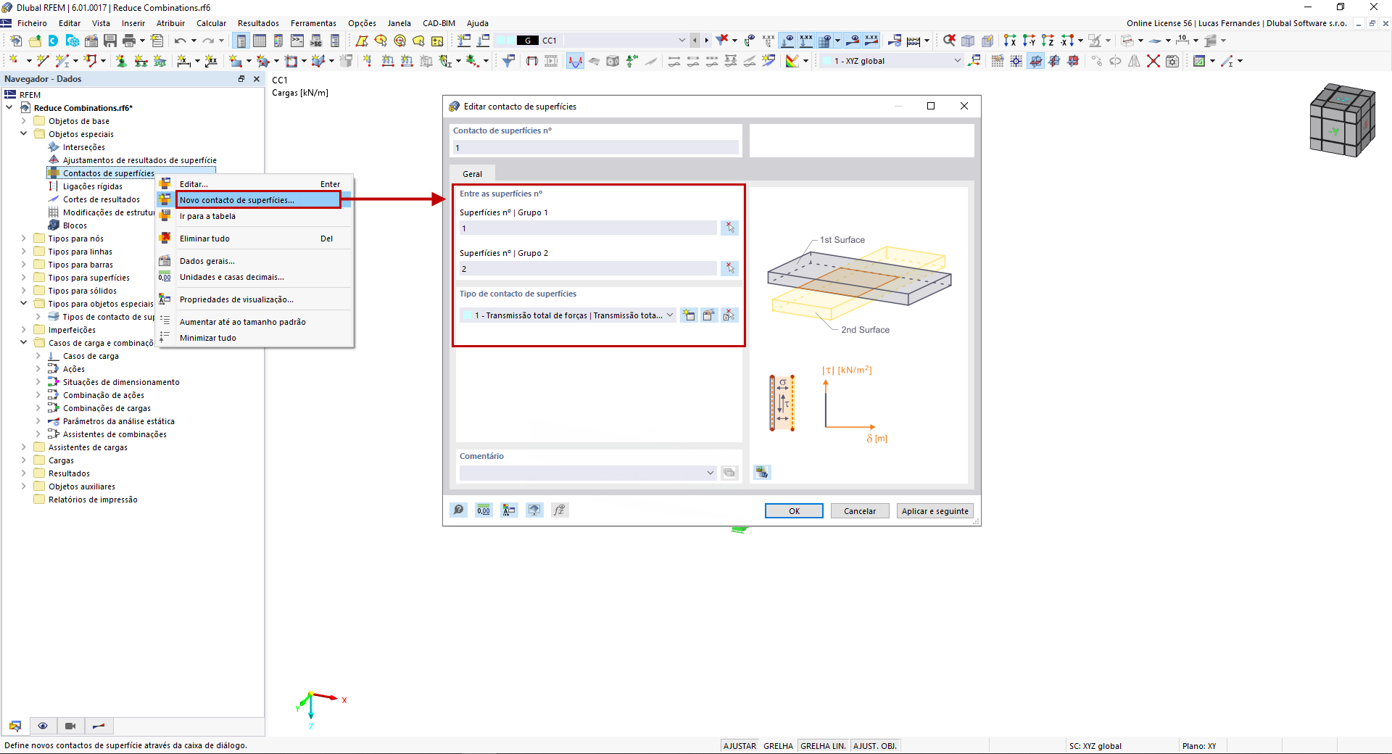Click the navigator data tab icon
The width and height of the screenshot is (1392, 754).
[15, 726]
